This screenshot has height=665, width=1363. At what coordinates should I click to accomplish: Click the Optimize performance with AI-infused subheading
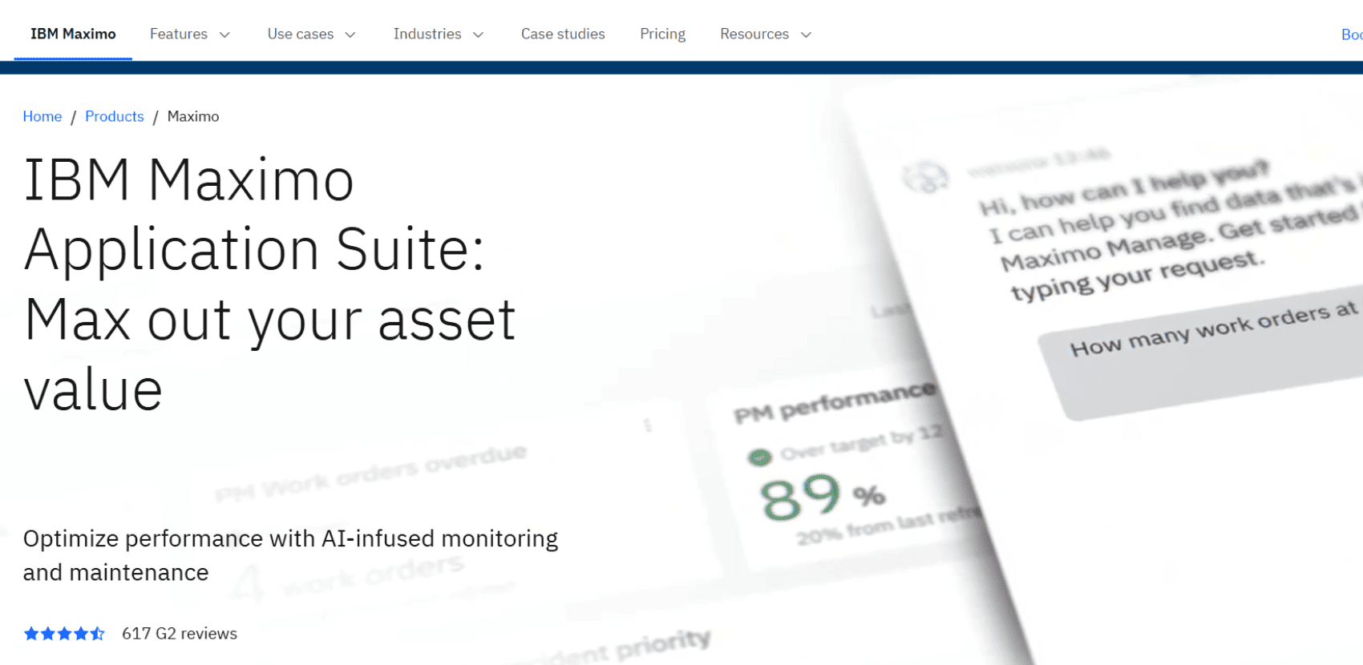point(290,555)
